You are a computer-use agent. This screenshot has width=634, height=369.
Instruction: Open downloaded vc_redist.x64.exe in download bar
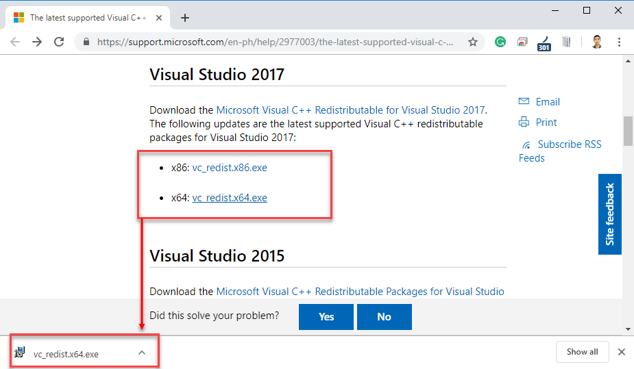(x=66, y=355)
